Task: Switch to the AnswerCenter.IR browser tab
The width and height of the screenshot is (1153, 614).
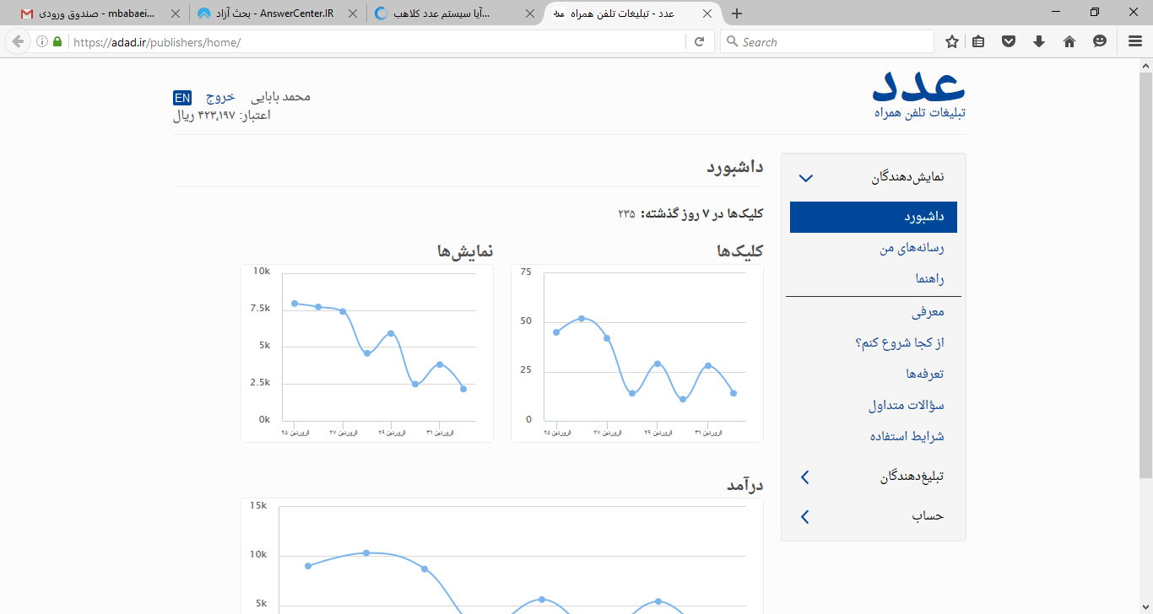Action: pos(277,13)
